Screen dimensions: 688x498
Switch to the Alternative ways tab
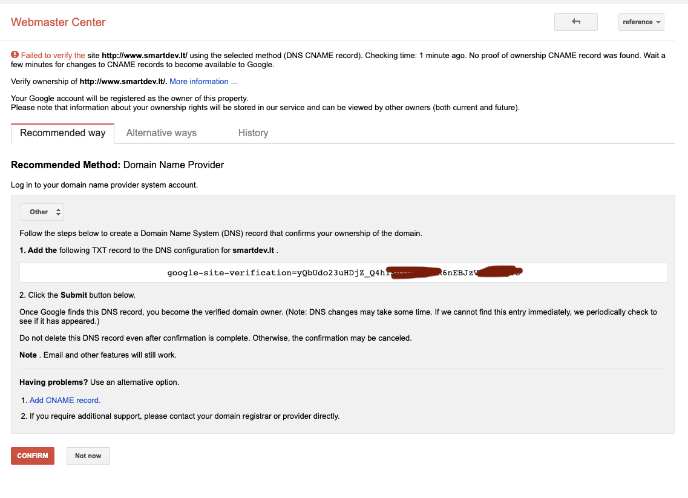click(161, 133)
